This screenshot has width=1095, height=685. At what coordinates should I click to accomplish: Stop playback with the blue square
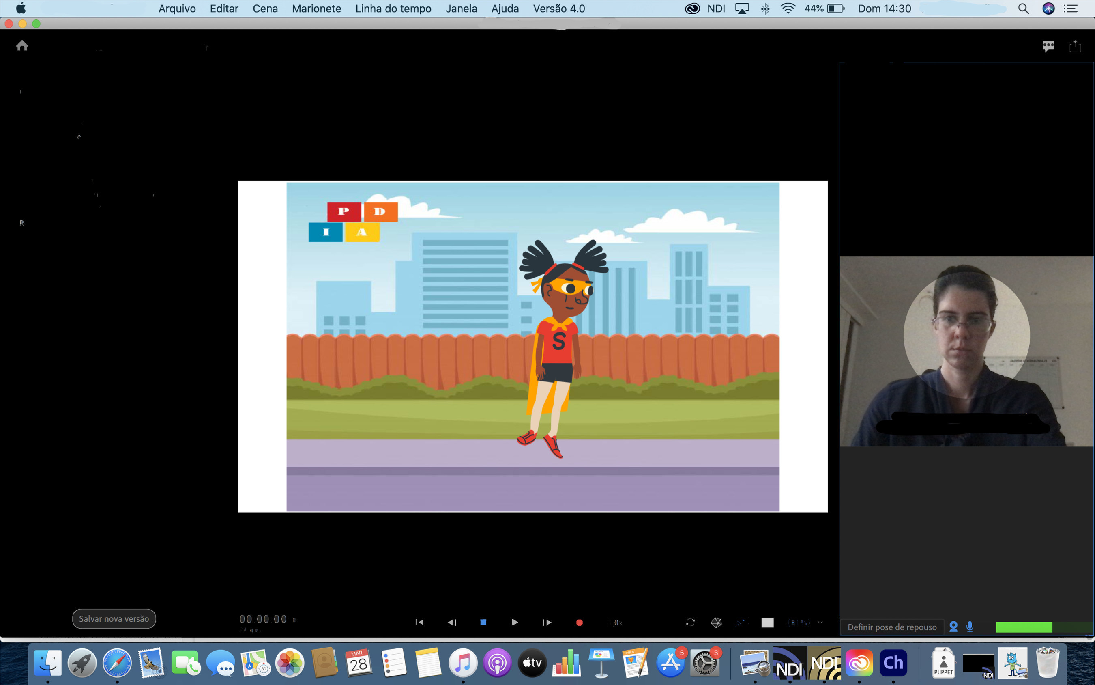coord(483,622)
